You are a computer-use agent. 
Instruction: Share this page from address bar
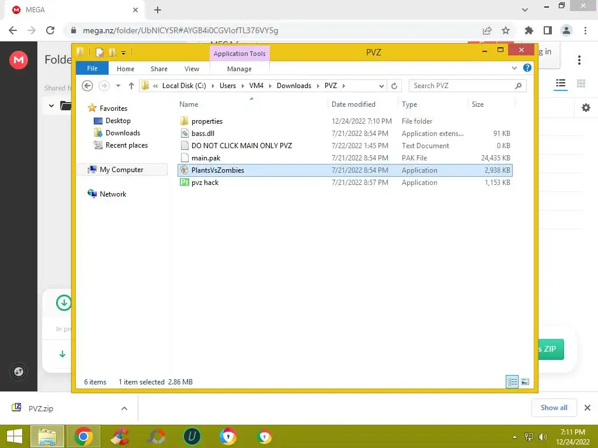pos(486,30)
